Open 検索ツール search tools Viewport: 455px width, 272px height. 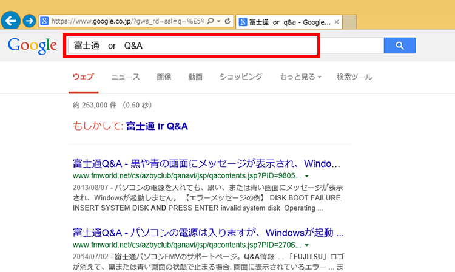pyautogui.click(x=354, y=77)
